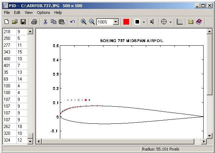Open a file with the folder icon
Image resolution: width=215 pixels, height=153 pixels.
pyautogui.click(x=15, y=22)
